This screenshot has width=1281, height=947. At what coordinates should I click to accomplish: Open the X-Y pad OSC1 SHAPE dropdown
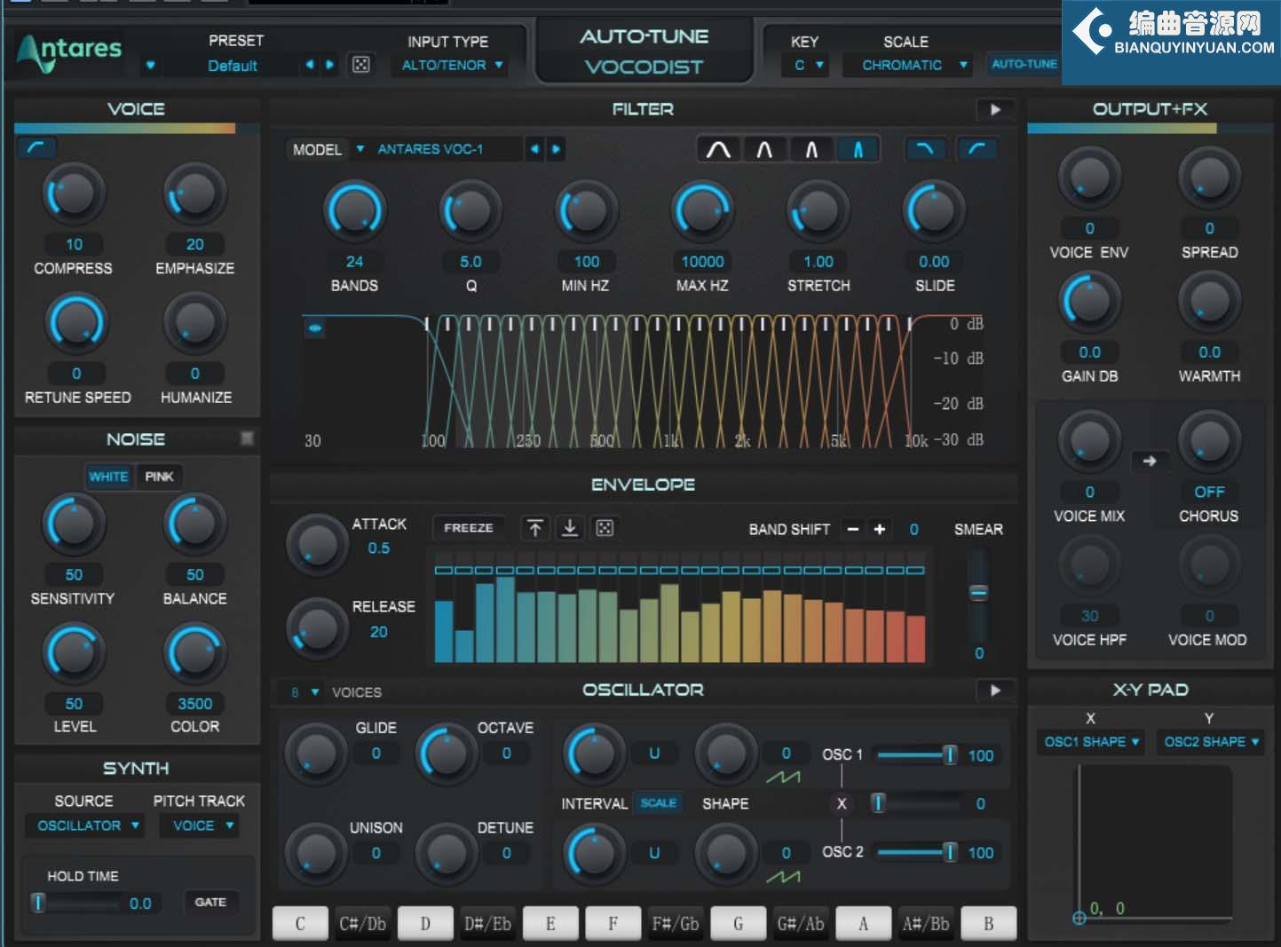1092,742
